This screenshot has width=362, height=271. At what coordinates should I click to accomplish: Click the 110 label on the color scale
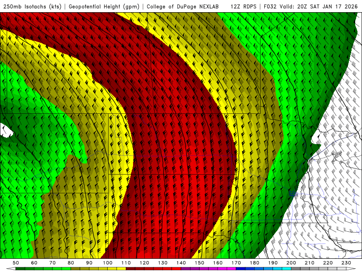[126, 263]
